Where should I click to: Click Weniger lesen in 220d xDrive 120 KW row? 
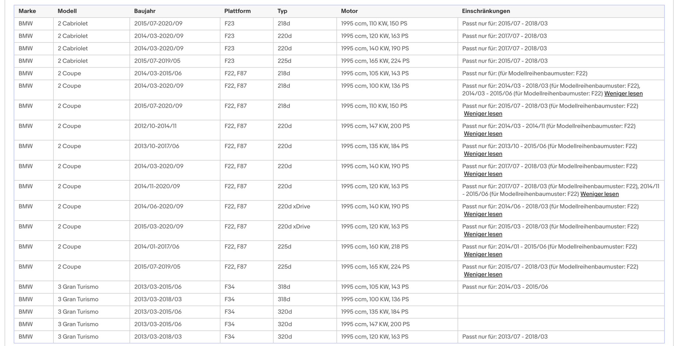483,234
